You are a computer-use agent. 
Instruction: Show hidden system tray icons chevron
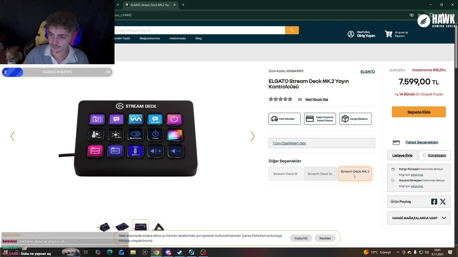398,252
